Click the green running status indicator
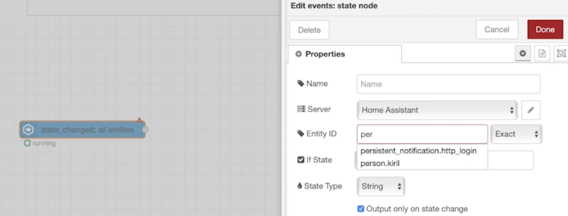This screenshot has height=216, width=568. click(27, 143)
